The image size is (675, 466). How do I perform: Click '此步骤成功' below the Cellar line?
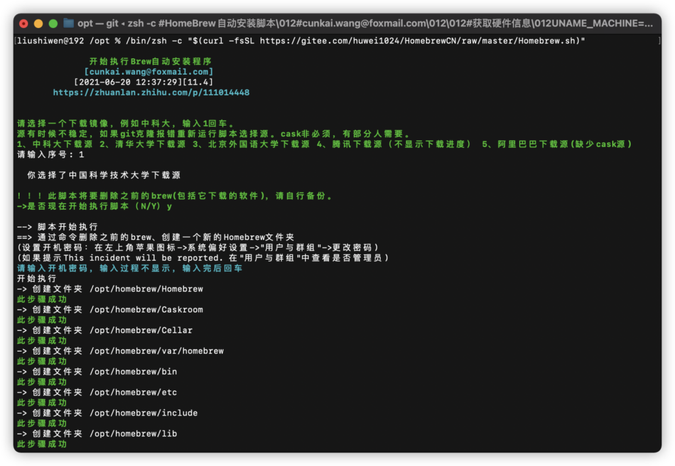42,341
